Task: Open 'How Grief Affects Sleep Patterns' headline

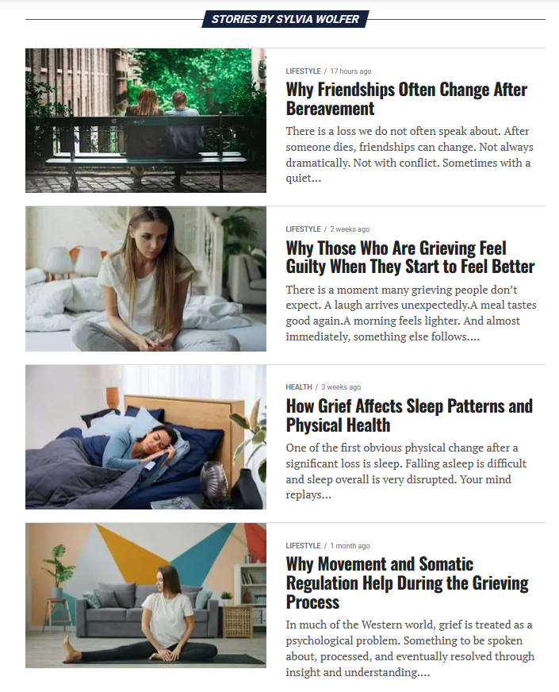Action: pos(409,415)
